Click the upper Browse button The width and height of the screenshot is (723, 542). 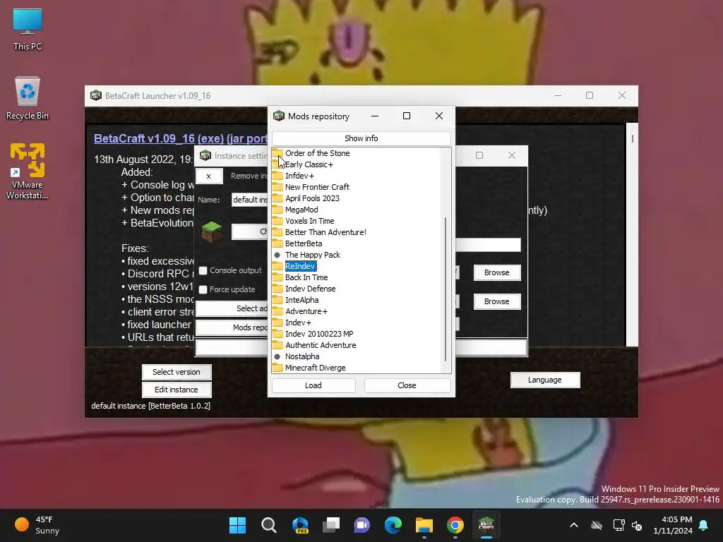point(496,272)
